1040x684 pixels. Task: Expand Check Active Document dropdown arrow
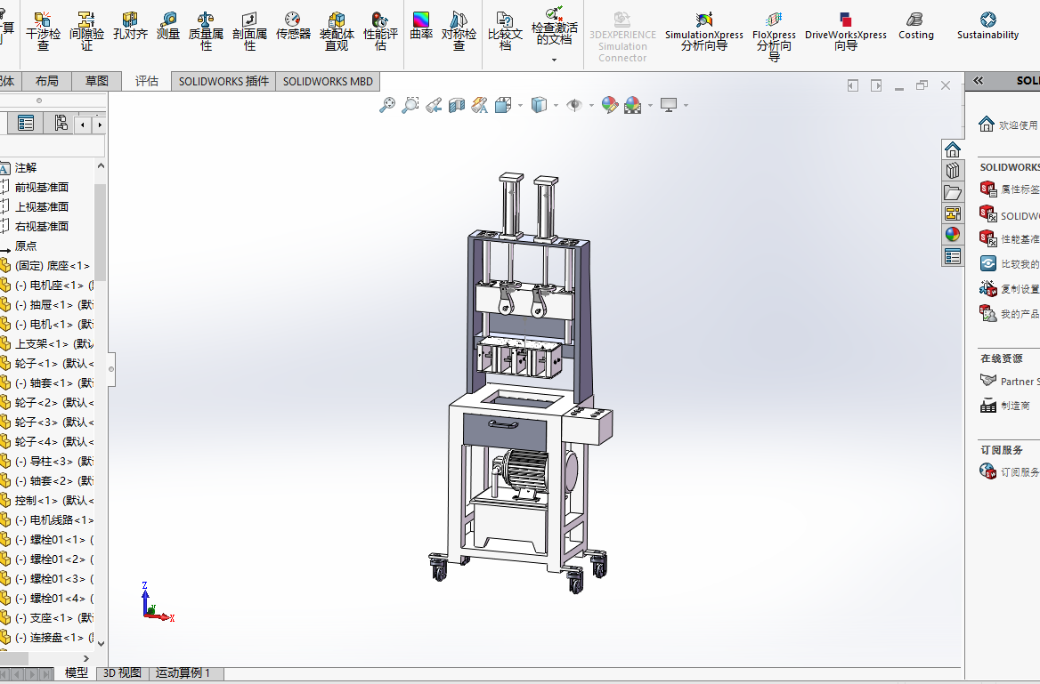click(x=555, y=60)
